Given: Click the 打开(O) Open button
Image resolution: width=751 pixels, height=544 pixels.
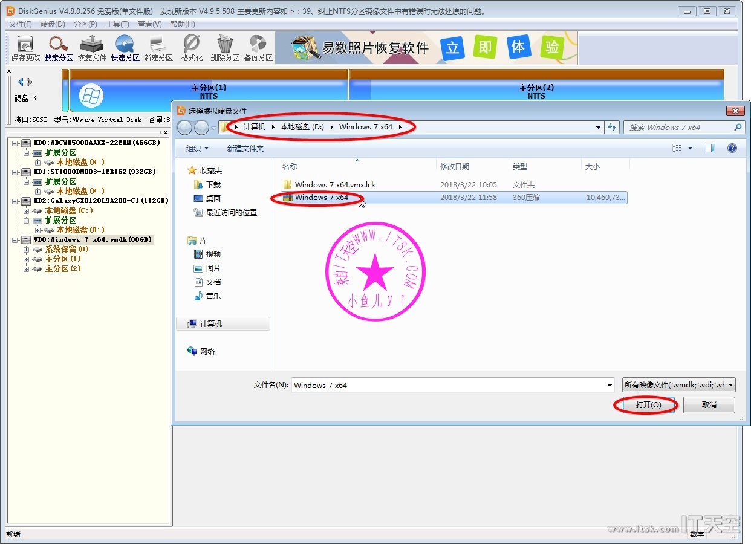Looking at the screenshot, I should coord(648,404).
